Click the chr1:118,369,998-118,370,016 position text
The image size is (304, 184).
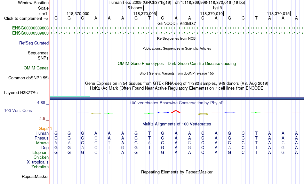(210, 3)
